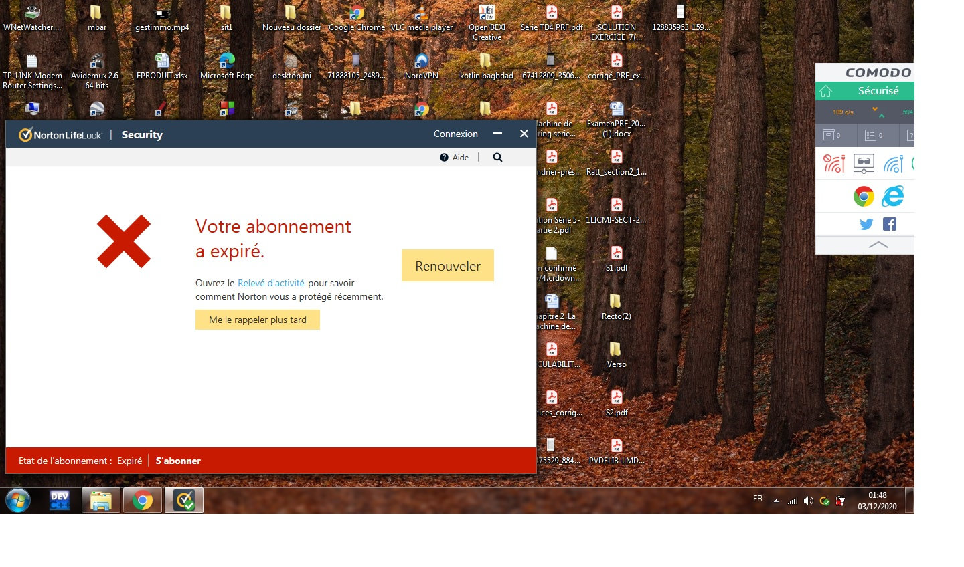Select the WNetWatcher desktop icon
This screenshot has width=964, height=567.
point(31,18)
